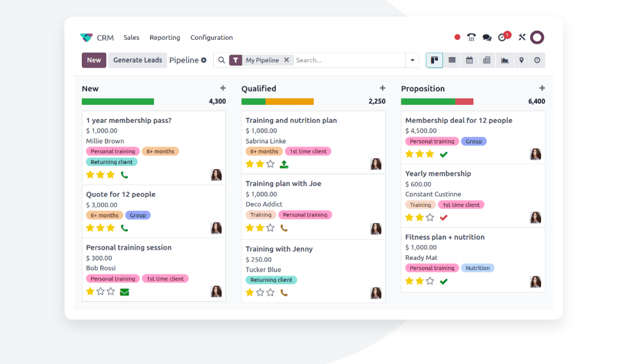
Task: Click green check on 'Membership deal for 12 people'
Action: coord(444,154)
